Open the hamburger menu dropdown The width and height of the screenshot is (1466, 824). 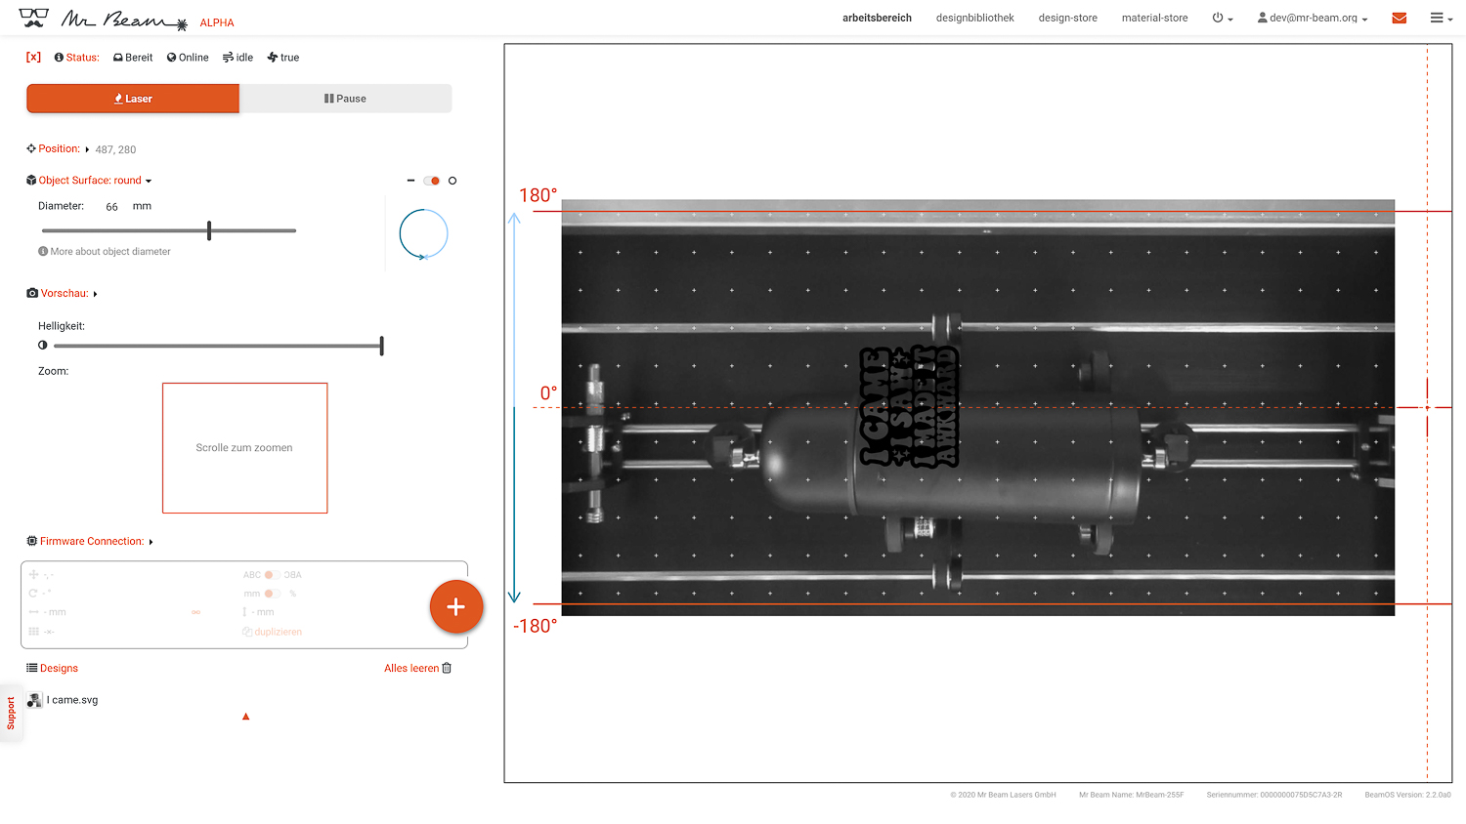[1441, 18]
